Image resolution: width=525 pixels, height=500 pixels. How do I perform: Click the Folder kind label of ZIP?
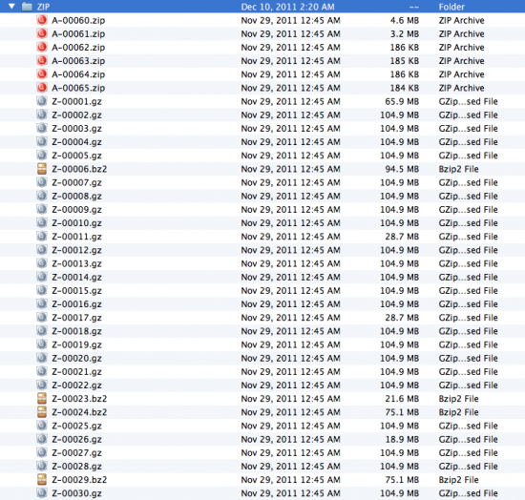point(451,7)
